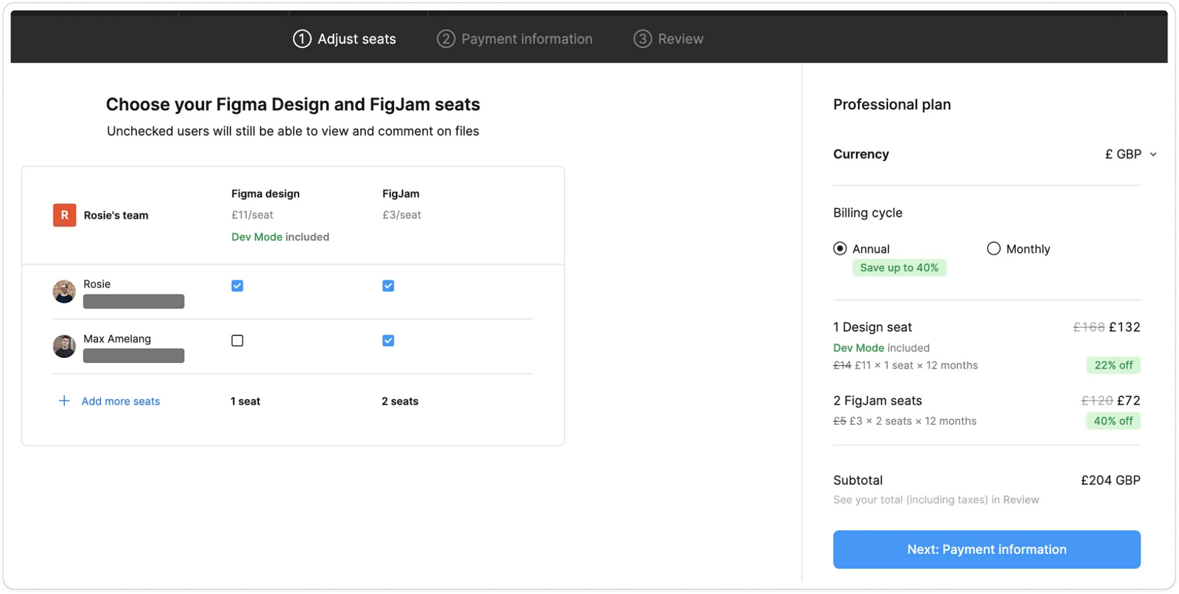Click the Currency label
The image size is (1179, 594).
click(x=861, y=154)
